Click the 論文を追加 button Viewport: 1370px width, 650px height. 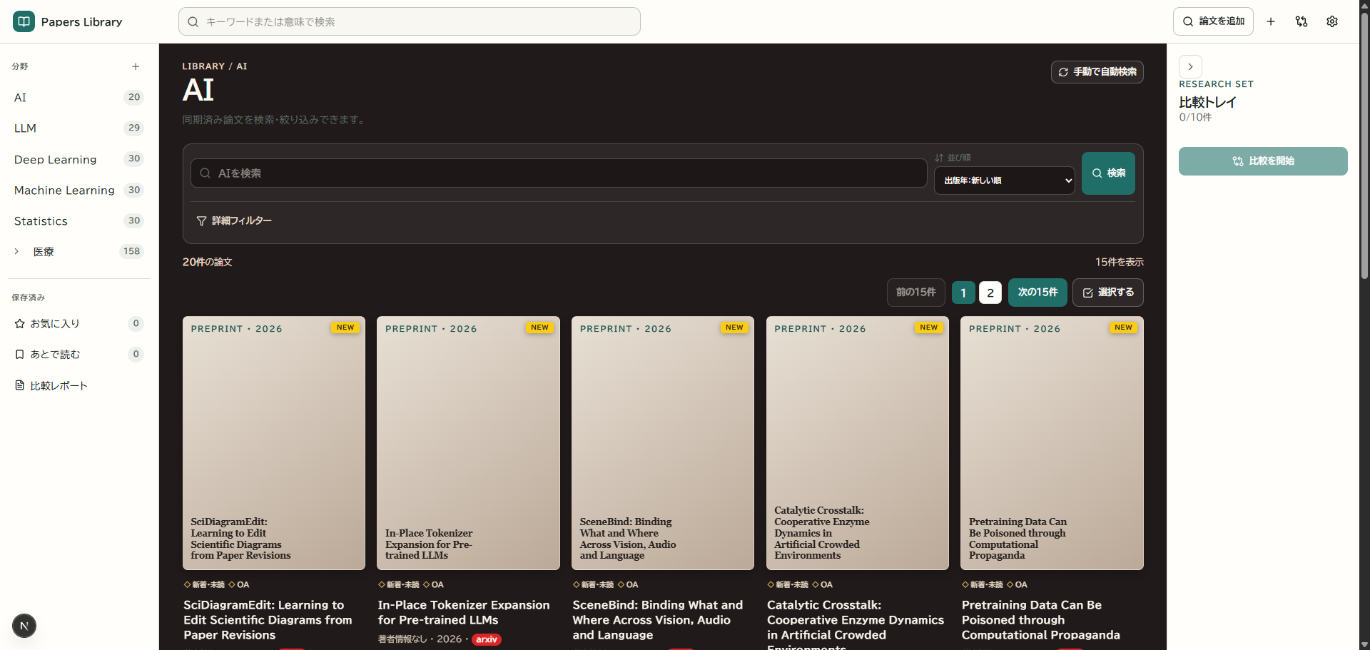(1213, 21)
